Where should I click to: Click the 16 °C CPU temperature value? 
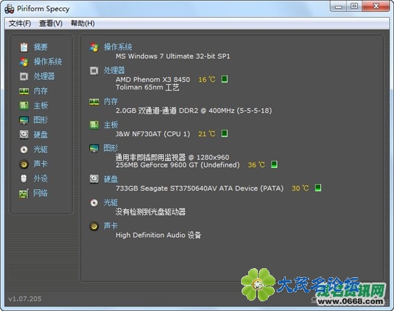click(207, 80)
